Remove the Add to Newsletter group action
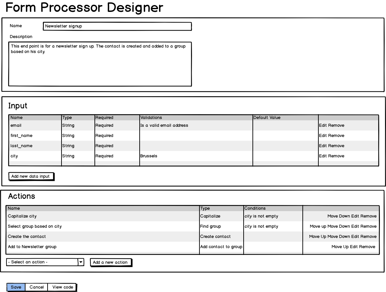 (x=367, y=247)
